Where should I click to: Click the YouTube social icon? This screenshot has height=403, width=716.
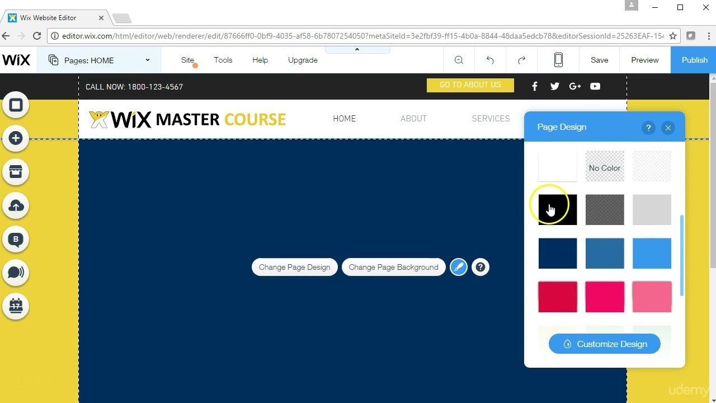coord(595,86)
